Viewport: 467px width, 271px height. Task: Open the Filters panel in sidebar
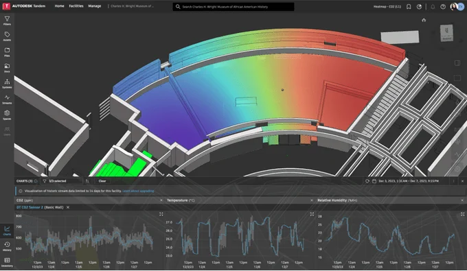click(x=7, y=20)
